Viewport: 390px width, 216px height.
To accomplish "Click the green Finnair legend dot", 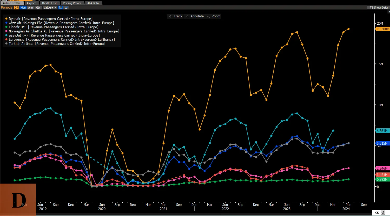I will pyautogui.click(x=6, y=27).
